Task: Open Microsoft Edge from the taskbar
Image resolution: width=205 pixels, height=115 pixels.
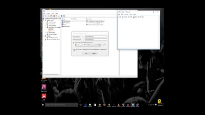Action: point(86,105)
